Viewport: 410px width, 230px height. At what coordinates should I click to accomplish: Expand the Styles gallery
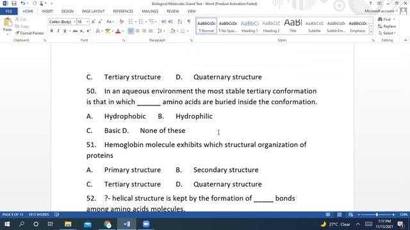(x=371, y=32)
